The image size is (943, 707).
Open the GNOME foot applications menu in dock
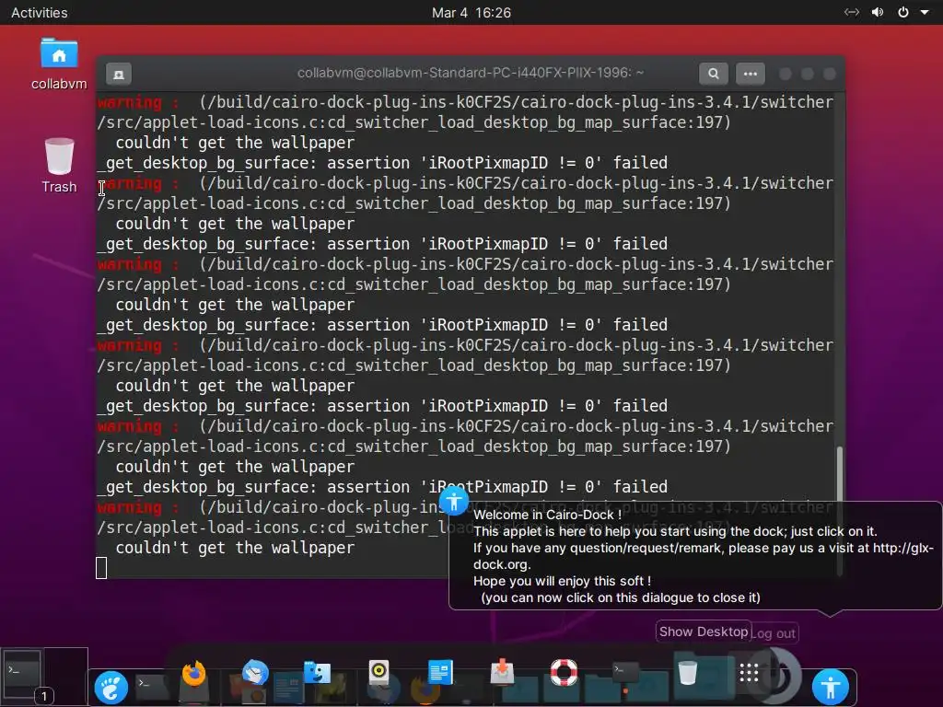click(x=111, y=687)
